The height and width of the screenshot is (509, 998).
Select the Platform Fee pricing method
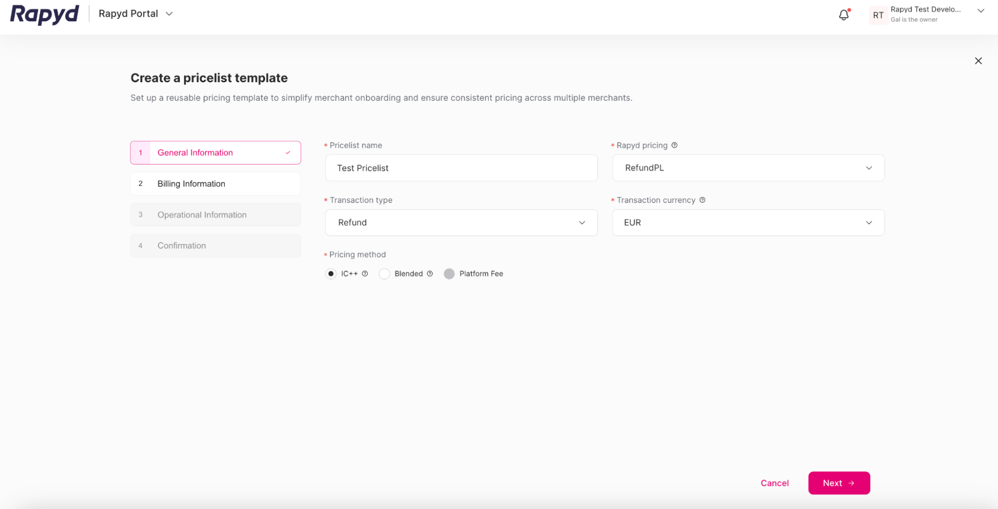tap(449, 273)
